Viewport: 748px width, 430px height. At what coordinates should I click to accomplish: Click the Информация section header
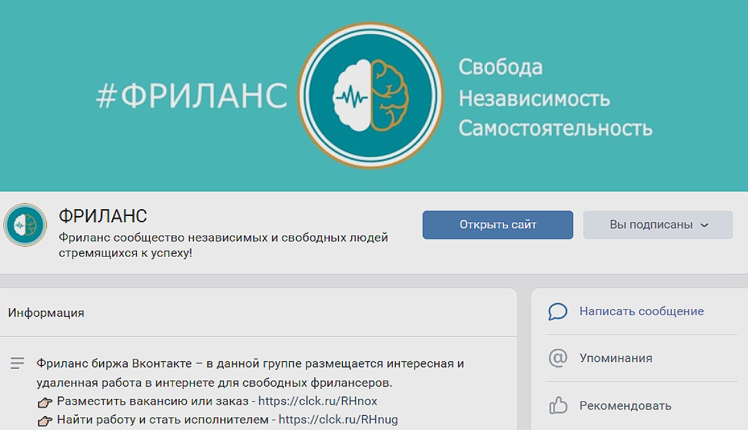(46, 313)
